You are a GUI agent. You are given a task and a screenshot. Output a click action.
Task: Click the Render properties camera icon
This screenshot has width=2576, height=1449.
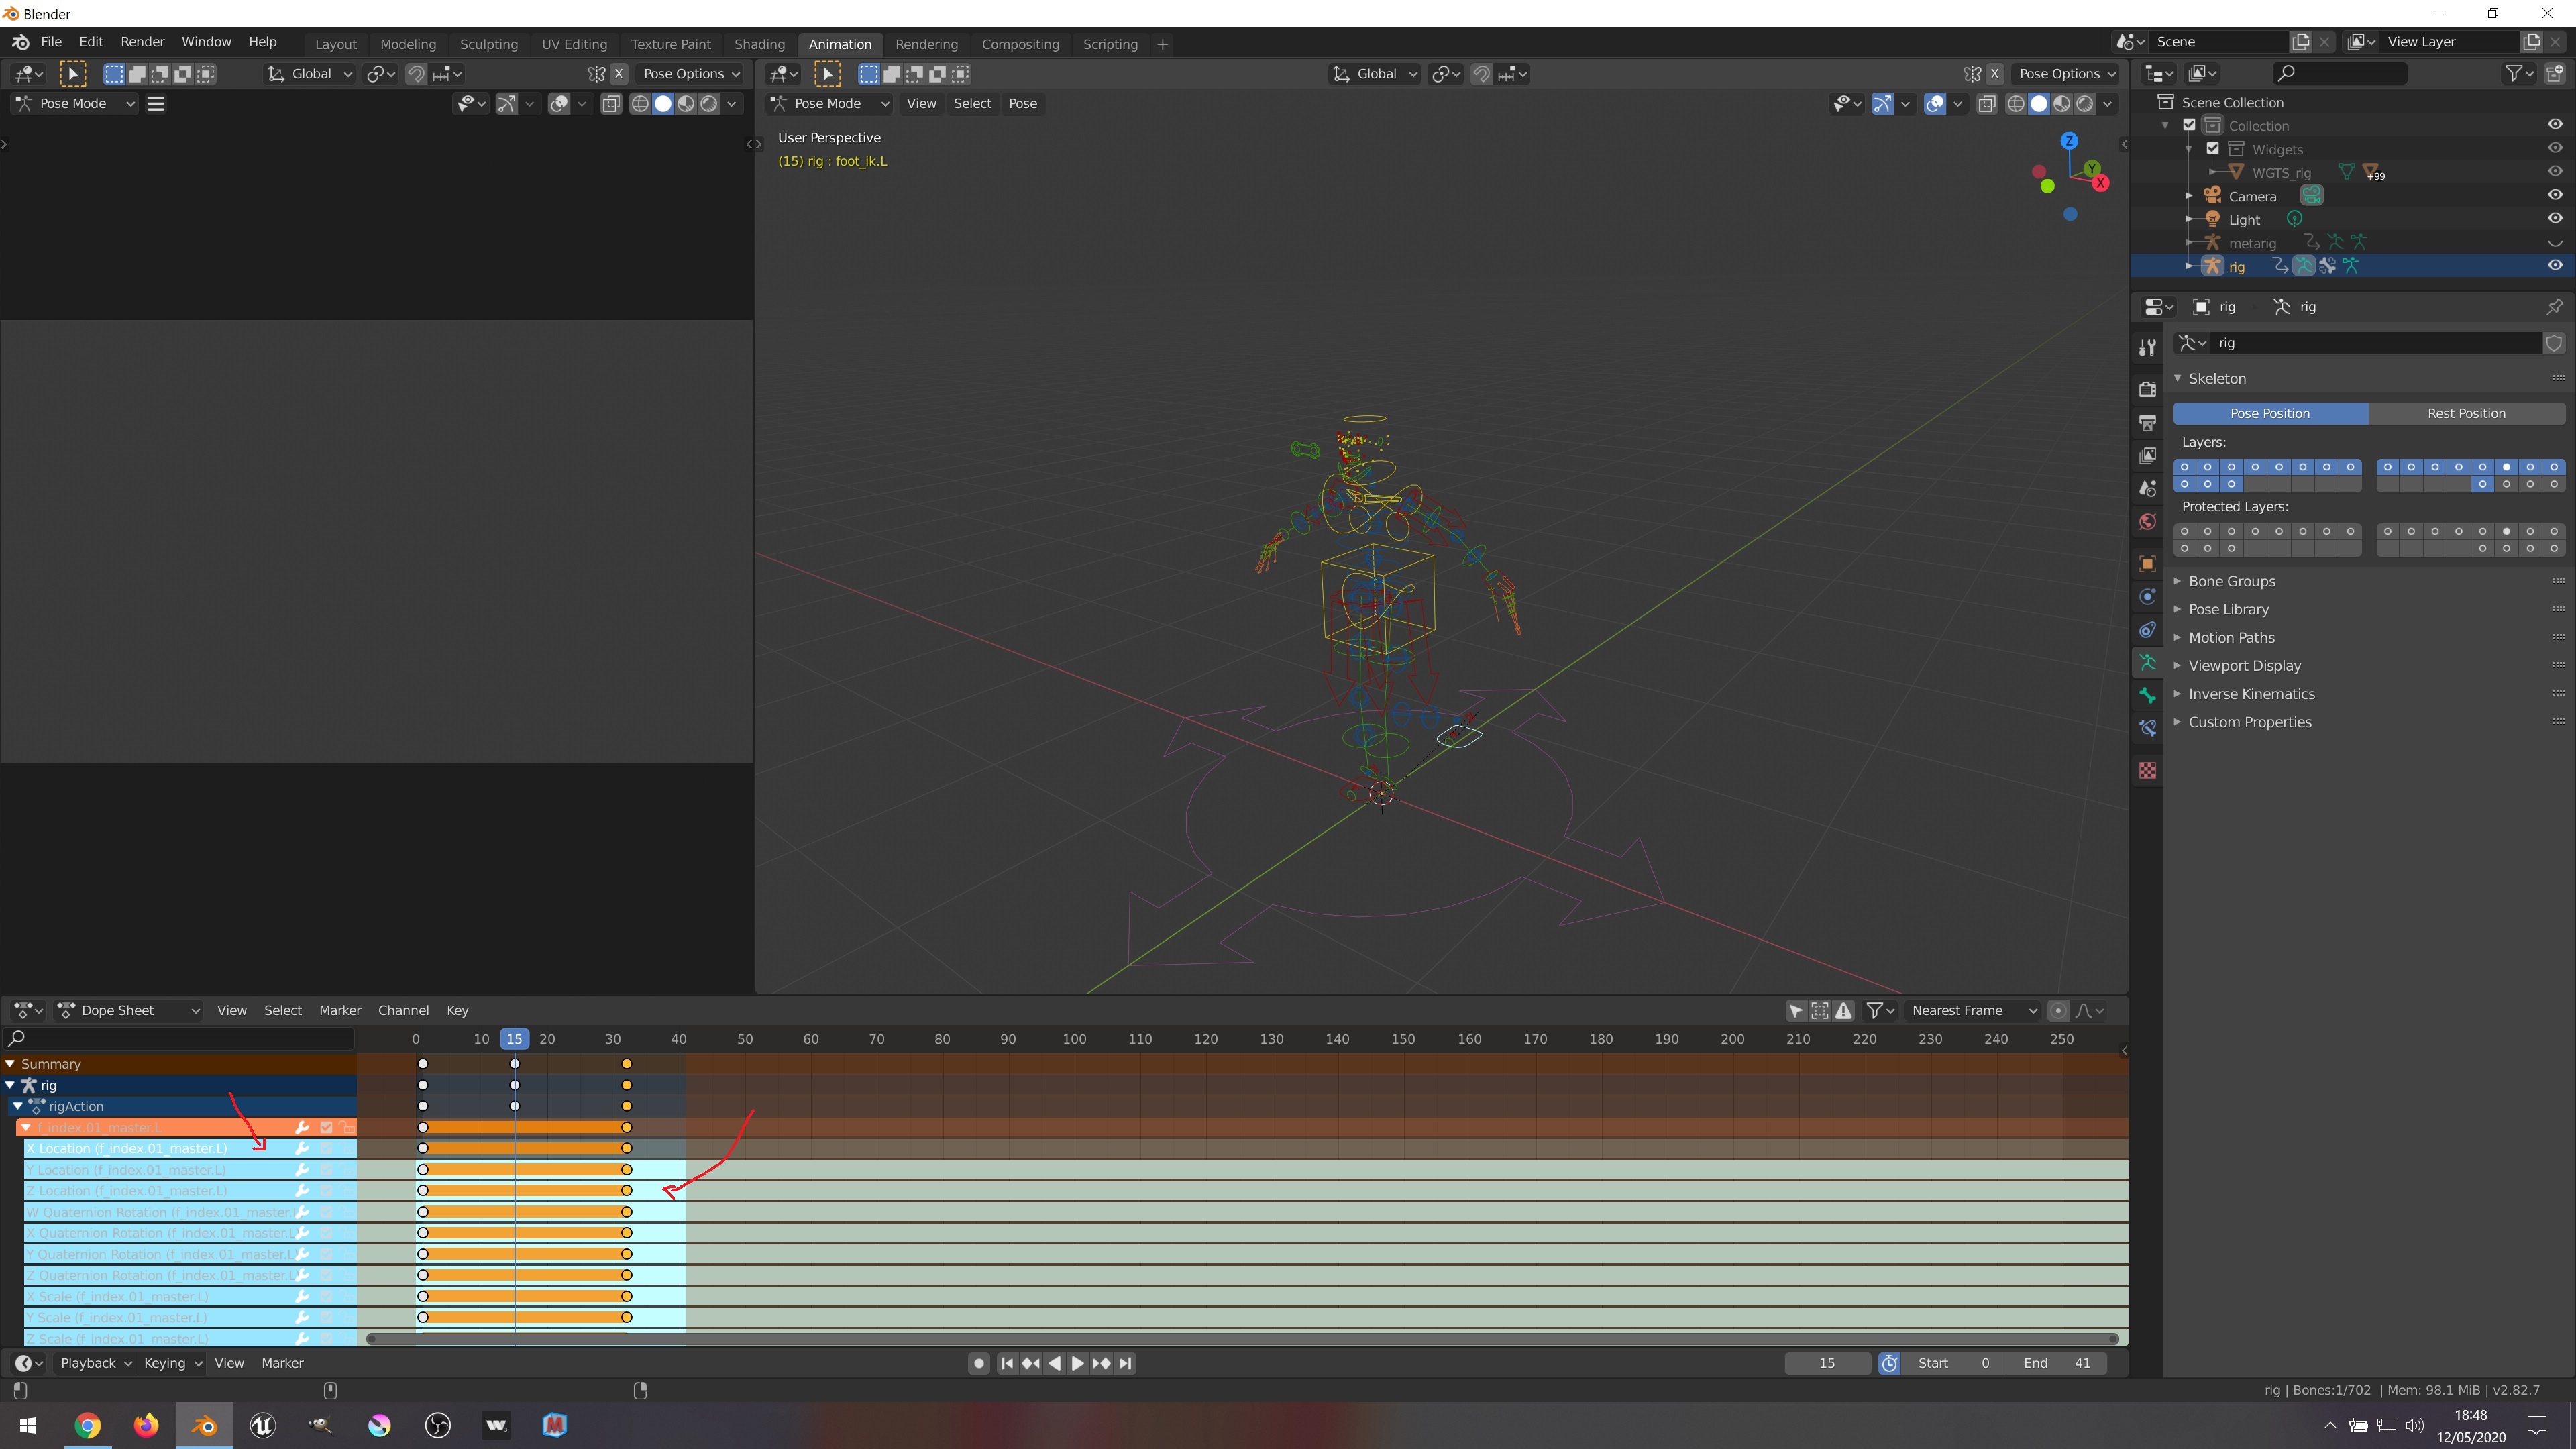tap(2147, 388)
